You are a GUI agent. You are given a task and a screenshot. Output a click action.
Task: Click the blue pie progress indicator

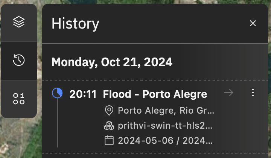tap(57, 93)
